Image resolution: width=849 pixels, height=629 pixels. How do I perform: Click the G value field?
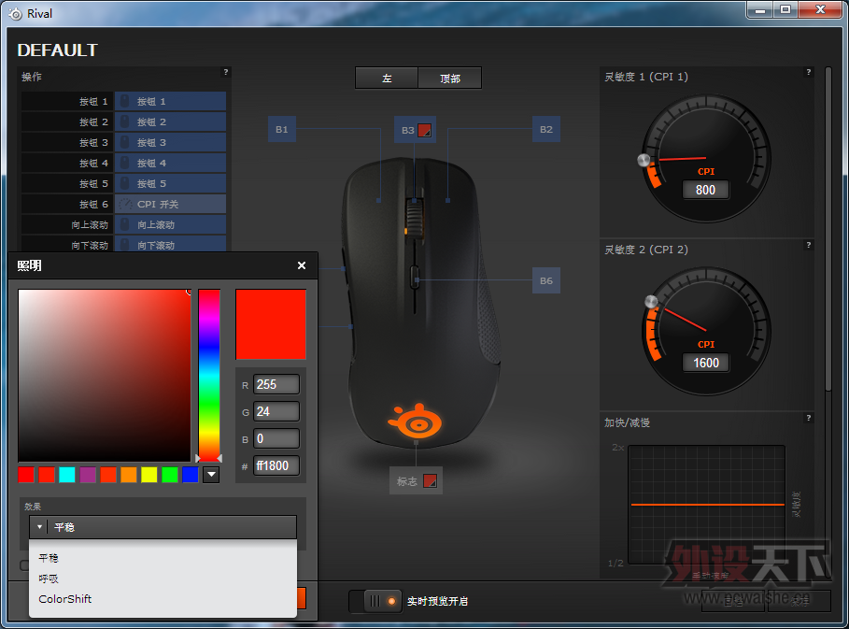276,412
